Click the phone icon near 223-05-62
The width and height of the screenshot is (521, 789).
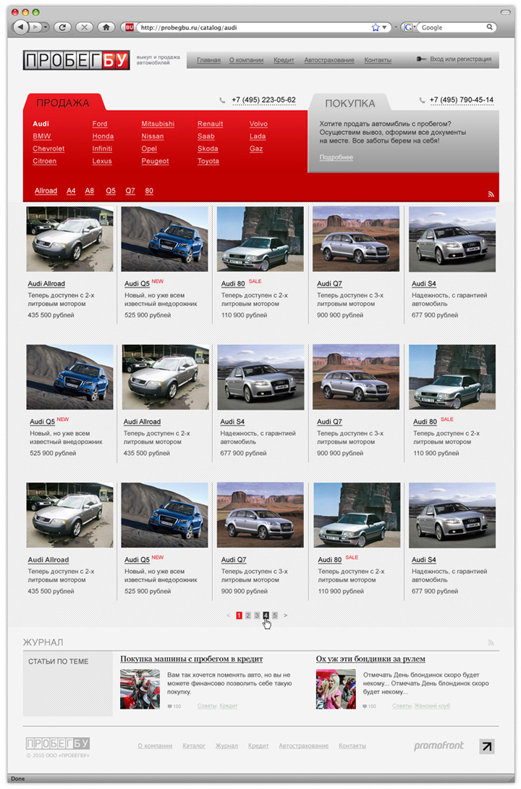[x=222, y=100]
